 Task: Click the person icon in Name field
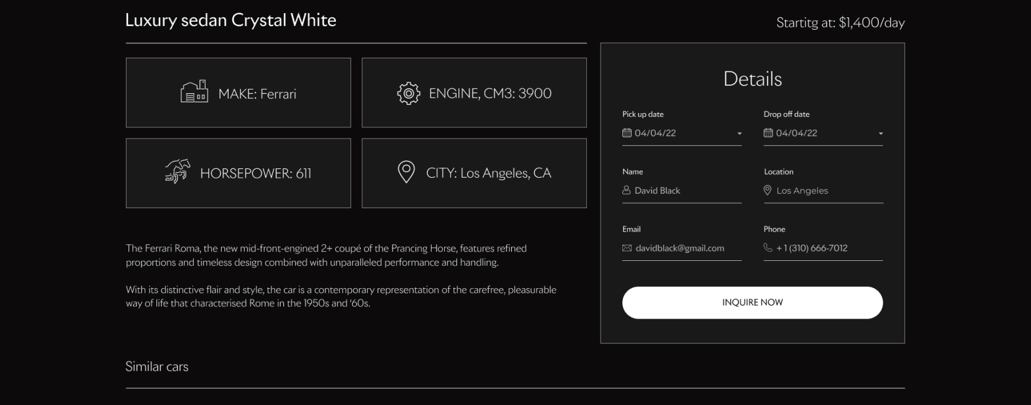627,190
